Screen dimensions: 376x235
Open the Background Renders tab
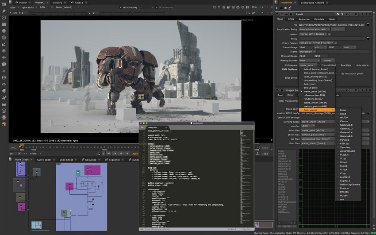pyautogui.click(x=312, y=3)
